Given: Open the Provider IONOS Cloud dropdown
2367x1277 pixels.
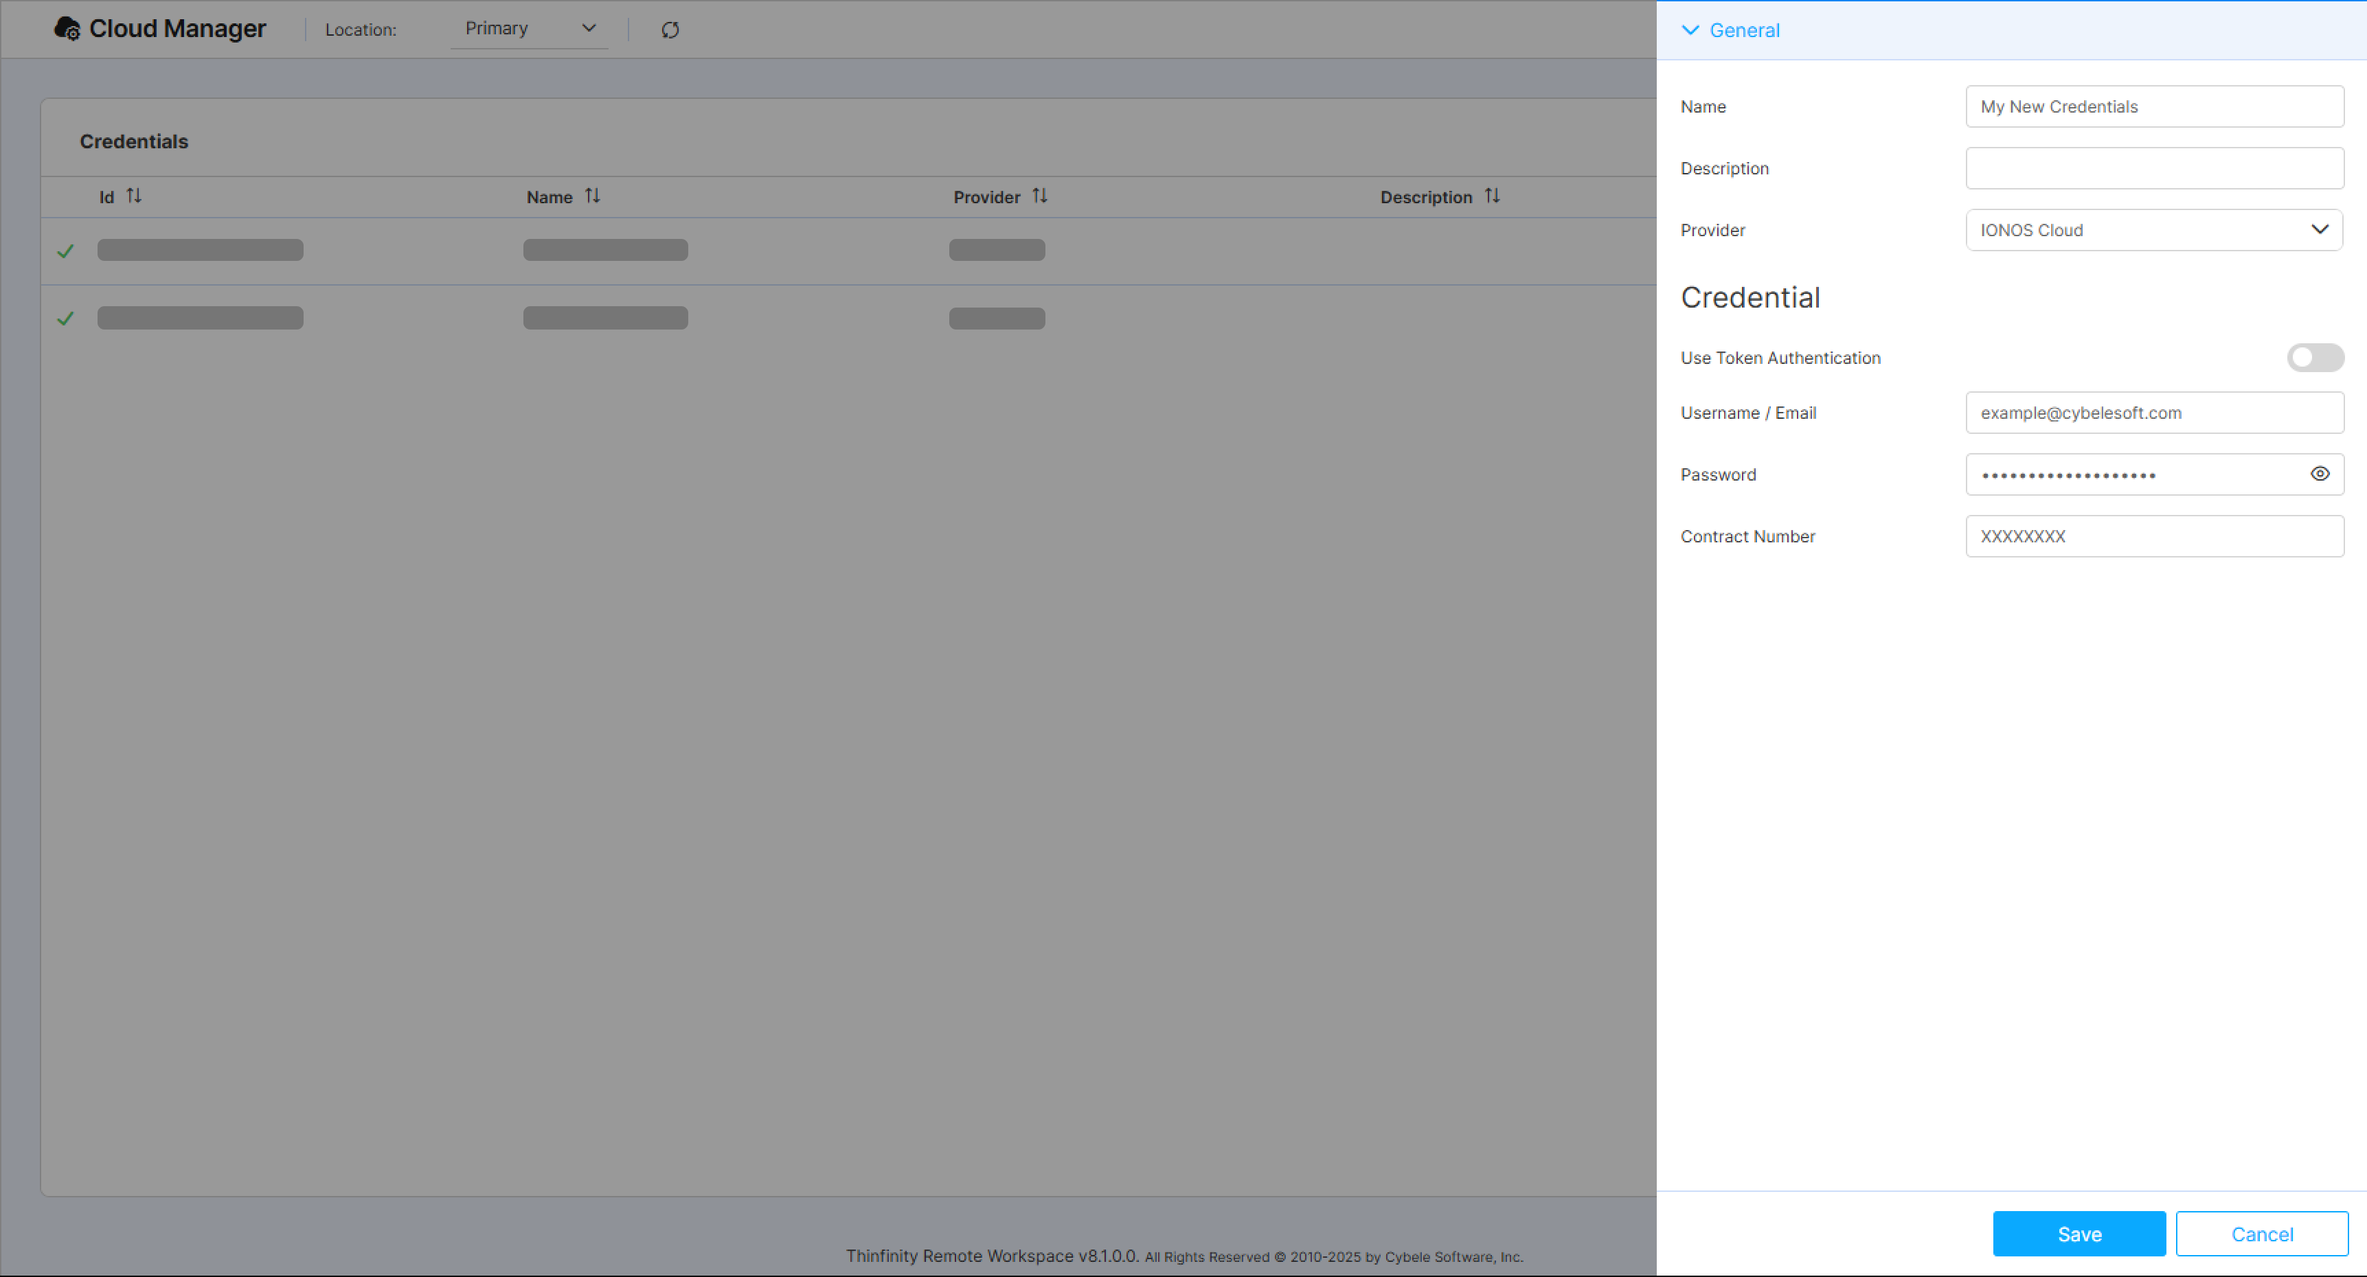Looking at the screenshot, I should (x=2153, y=230).
